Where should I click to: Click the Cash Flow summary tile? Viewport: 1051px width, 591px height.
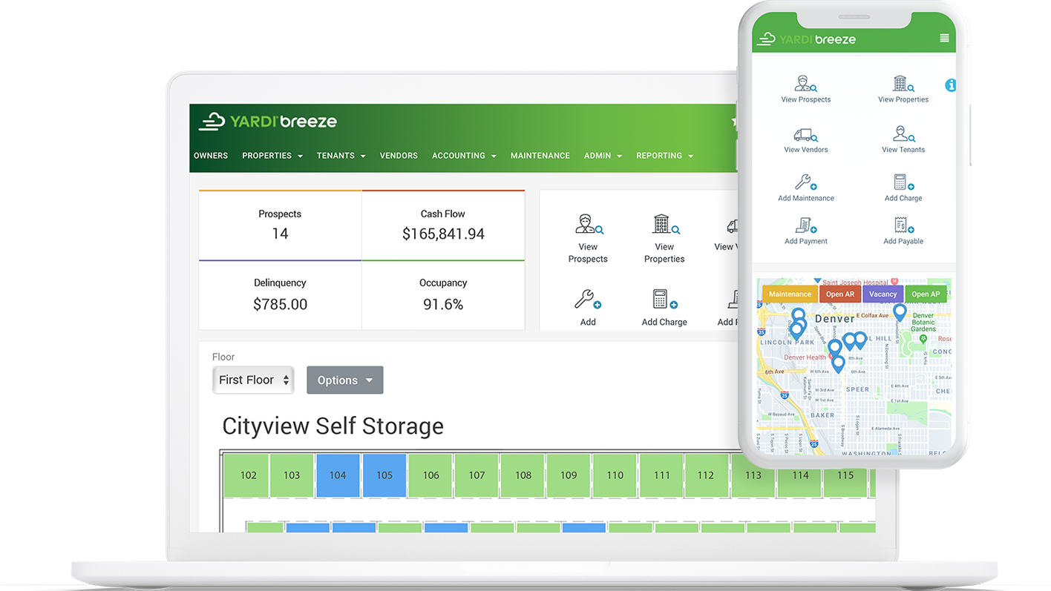tap(443, 225)
